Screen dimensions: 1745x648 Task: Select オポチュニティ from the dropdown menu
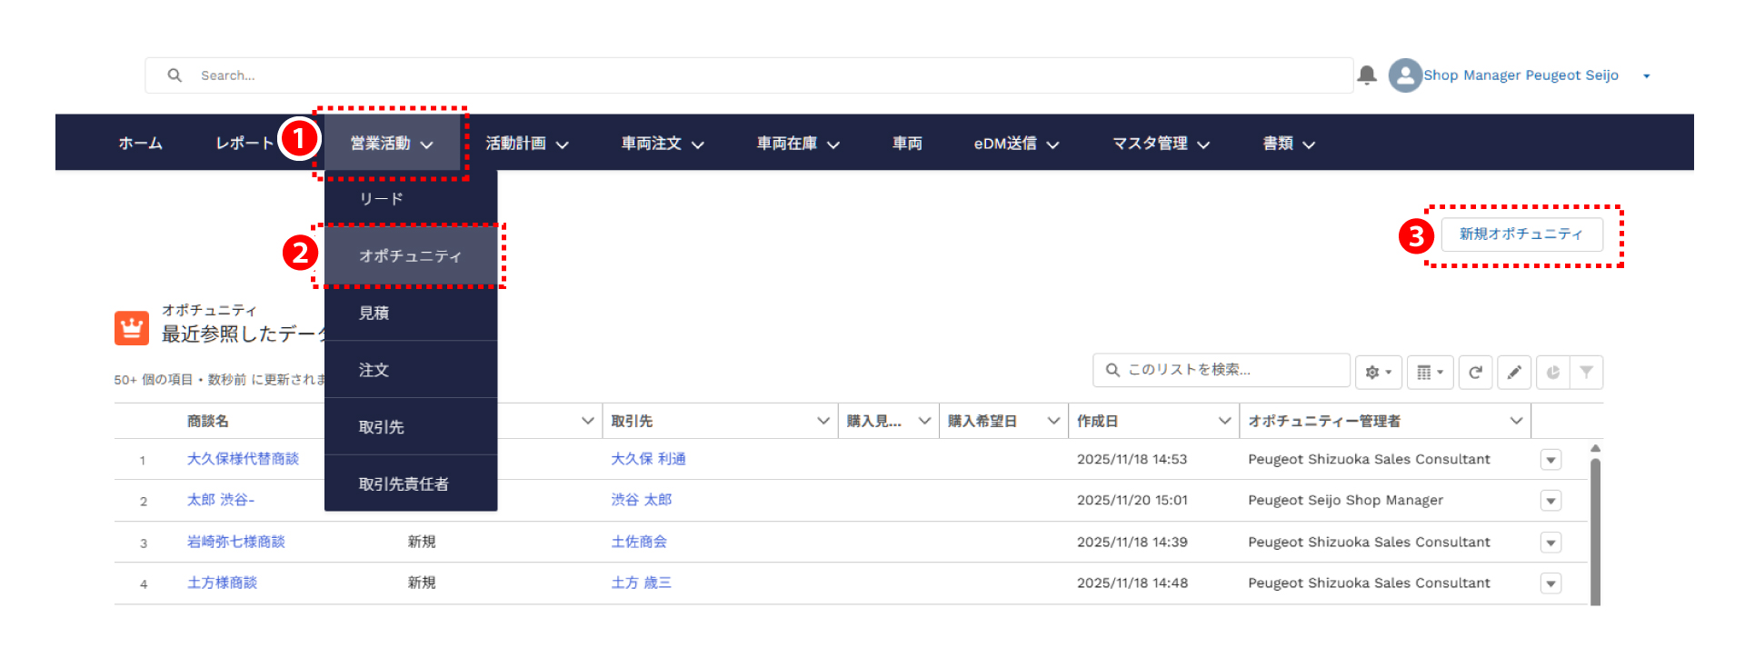410,256
